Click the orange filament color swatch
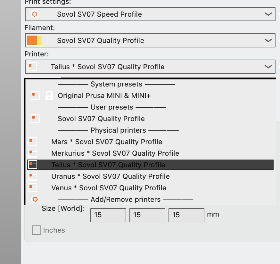Screen dimensions: 280x264 pos(32,40)
